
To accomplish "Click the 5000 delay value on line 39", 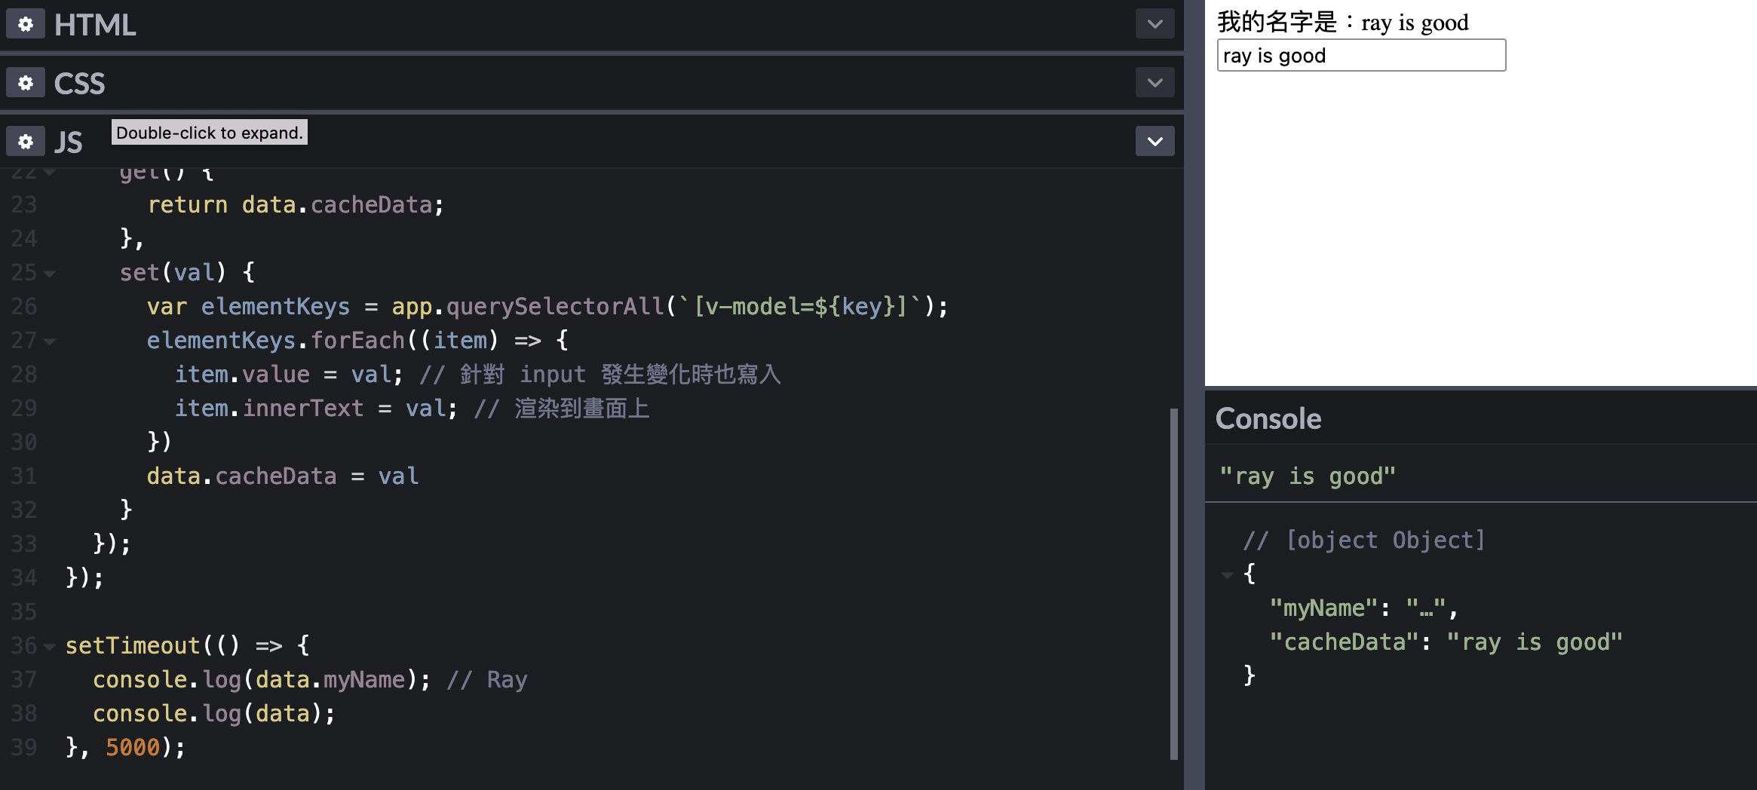I will tap(133, 748).
